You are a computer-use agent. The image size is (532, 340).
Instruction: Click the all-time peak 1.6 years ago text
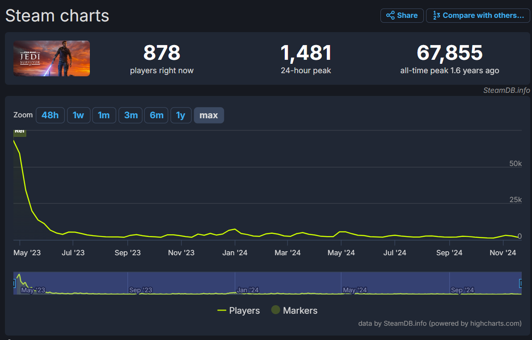[x=450, y=70]
